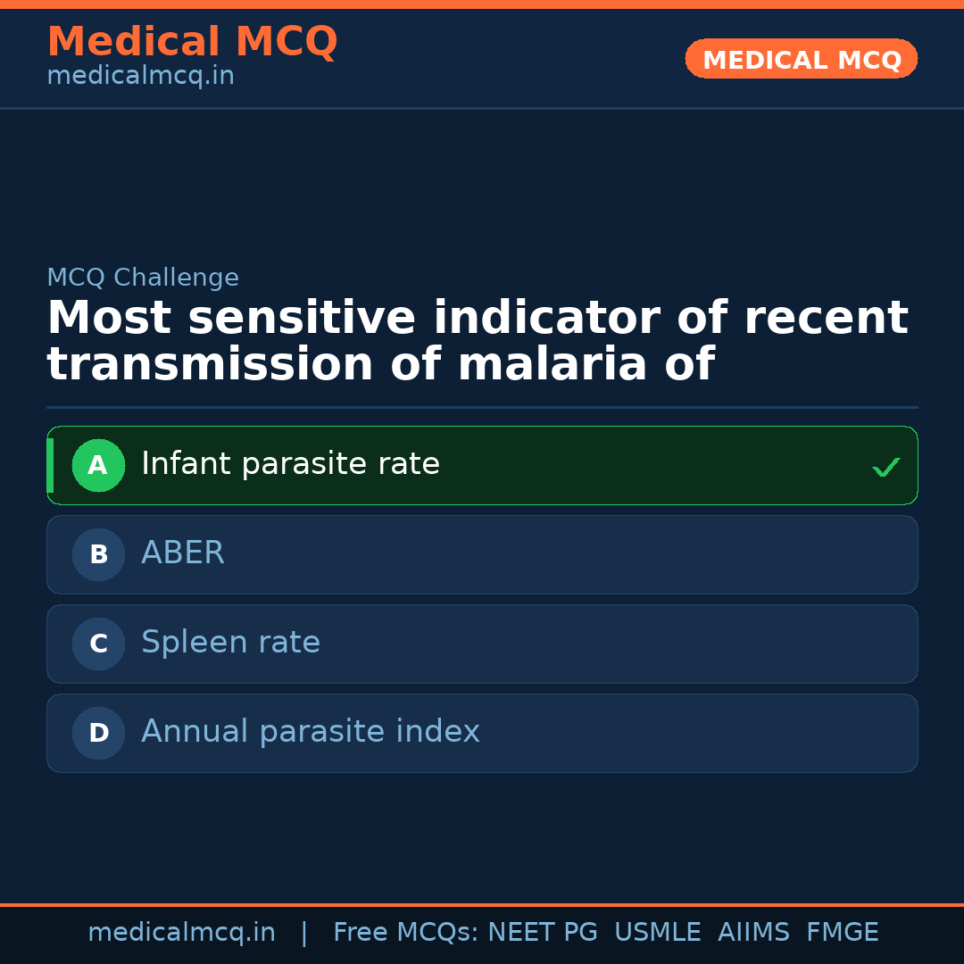Click the B letter circle

click(98, 554)
